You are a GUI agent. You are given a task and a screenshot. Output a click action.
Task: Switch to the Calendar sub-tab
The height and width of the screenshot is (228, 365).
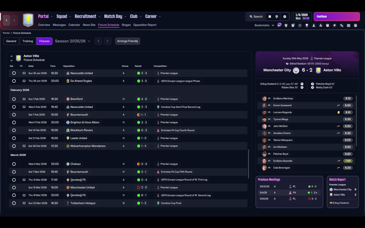(74, 25)
